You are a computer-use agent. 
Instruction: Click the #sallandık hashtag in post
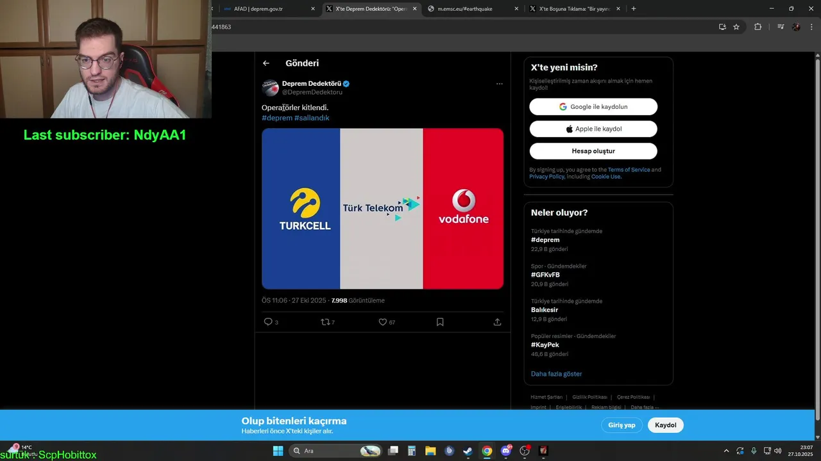point(312,118)
